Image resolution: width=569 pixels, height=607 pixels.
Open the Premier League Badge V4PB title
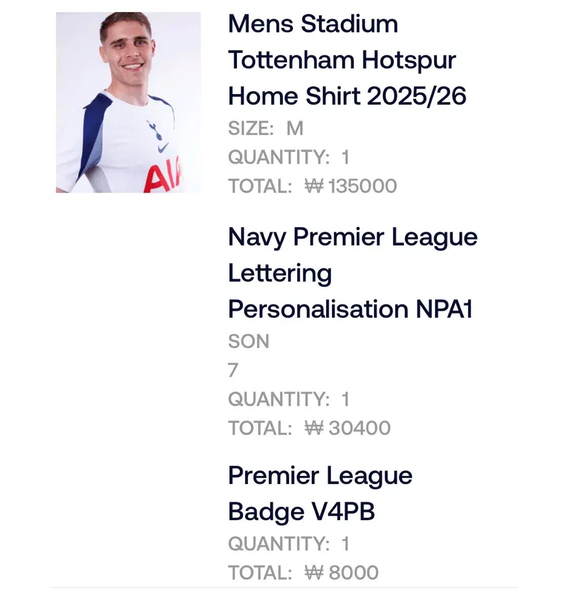pos(320,493)
